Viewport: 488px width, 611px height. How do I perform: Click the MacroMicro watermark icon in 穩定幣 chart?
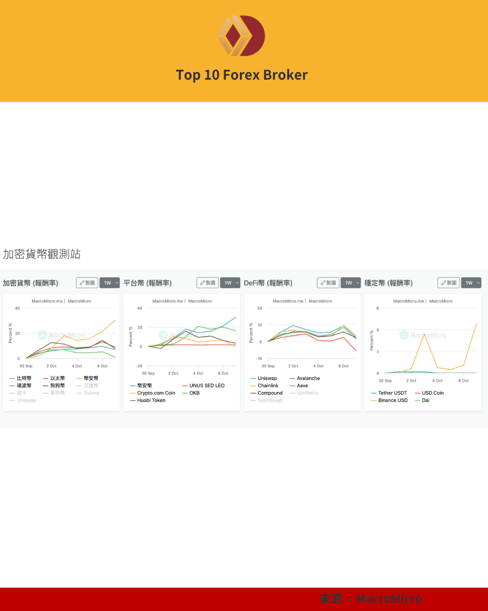coord(404,335)
